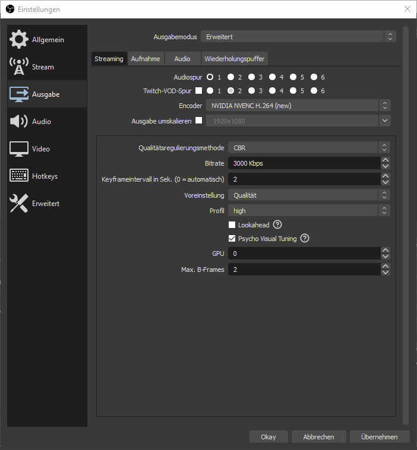417x450 pixels.
Task: Disable Psycho Visual Tuning checkbox
Action: click(232, 239)
